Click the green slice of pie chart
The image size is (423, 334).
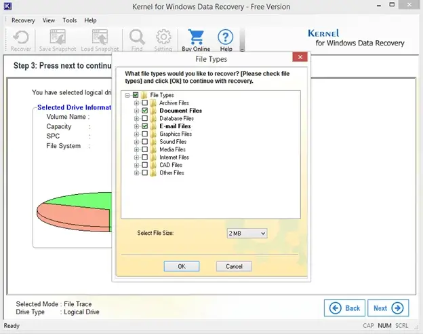(x=86, y=200)
